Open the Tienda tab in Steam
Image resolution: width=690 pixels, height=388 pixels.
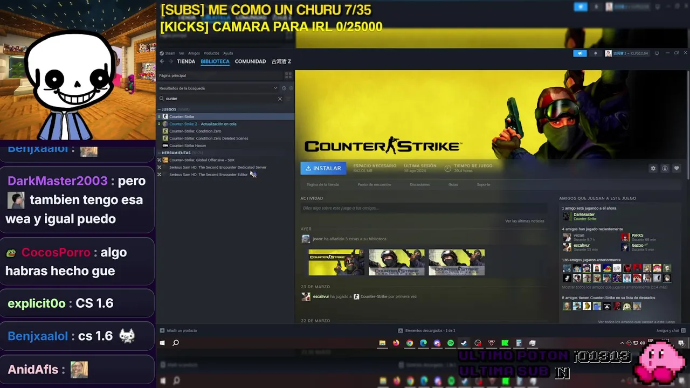(x=186, y=61)
